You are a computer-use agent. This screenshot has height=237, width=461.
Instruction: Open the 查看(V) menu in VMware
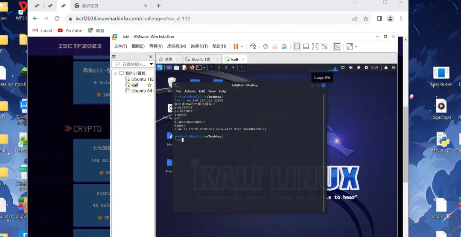click(156, 46)
